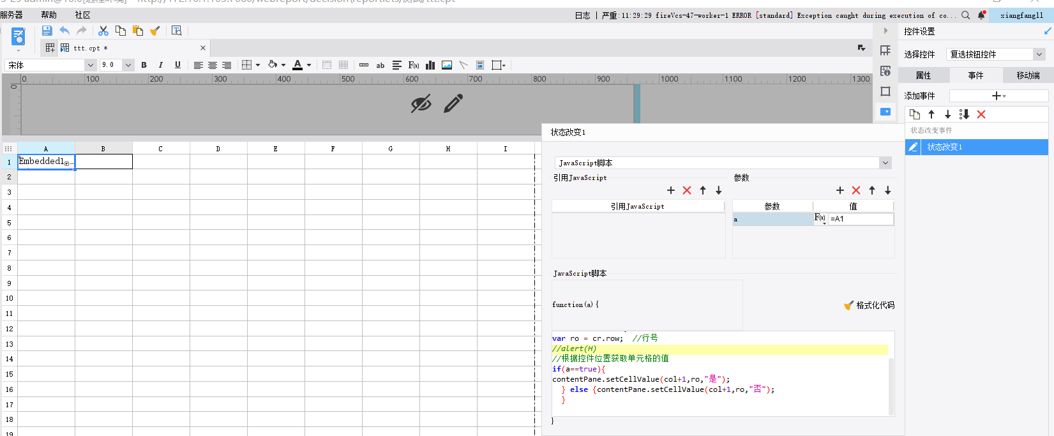
Task: Click the Undo arrow icon
Action: pyautogui.click(x=64, y=31)
